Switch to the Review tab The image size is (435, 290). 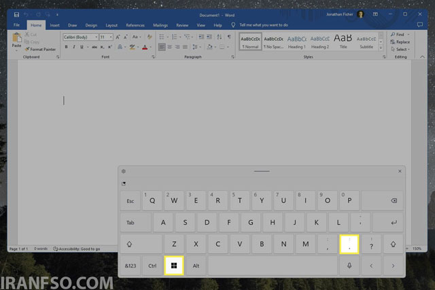182,25
